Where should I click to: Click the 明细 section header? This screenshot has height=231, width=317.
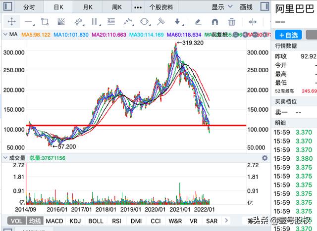tap(280, 123)
